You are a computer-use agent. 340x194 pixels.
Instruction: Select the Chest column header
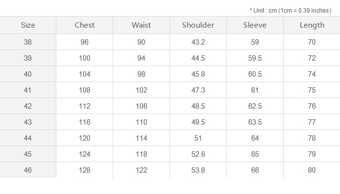(85, 25)
